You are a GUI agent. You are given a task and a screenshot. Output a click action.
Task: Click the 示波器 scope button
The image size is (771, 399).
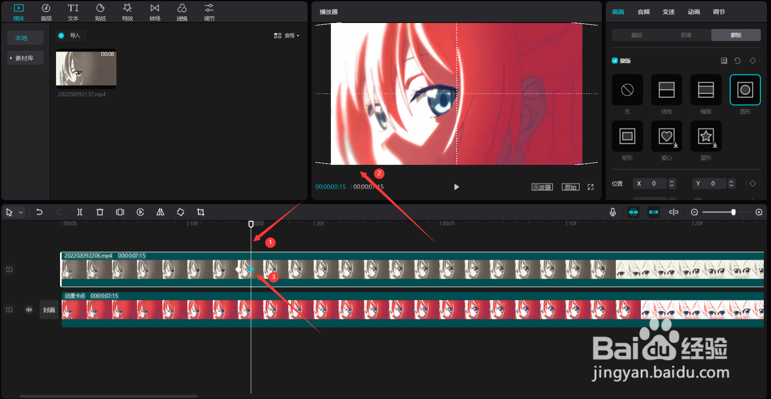pyautogui.click(x=542, y=187)
